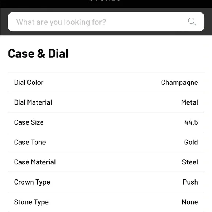The image size is (212, 212).
Task: Select the Dial Color label
Action: click(x=29, y=82)
